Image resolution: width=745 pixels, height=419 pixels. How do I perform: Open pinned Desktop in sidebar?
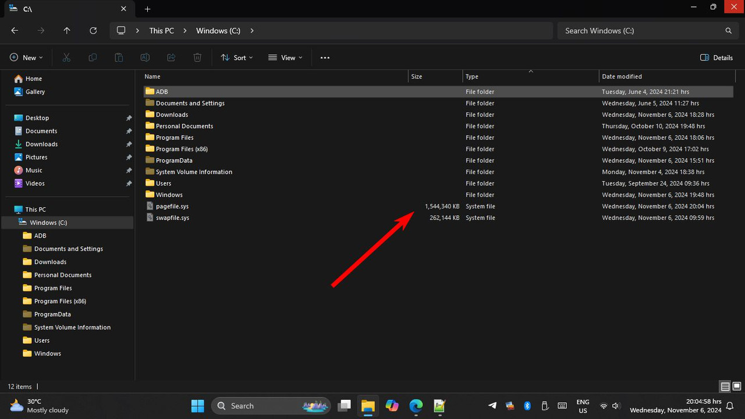pos(37,118)
